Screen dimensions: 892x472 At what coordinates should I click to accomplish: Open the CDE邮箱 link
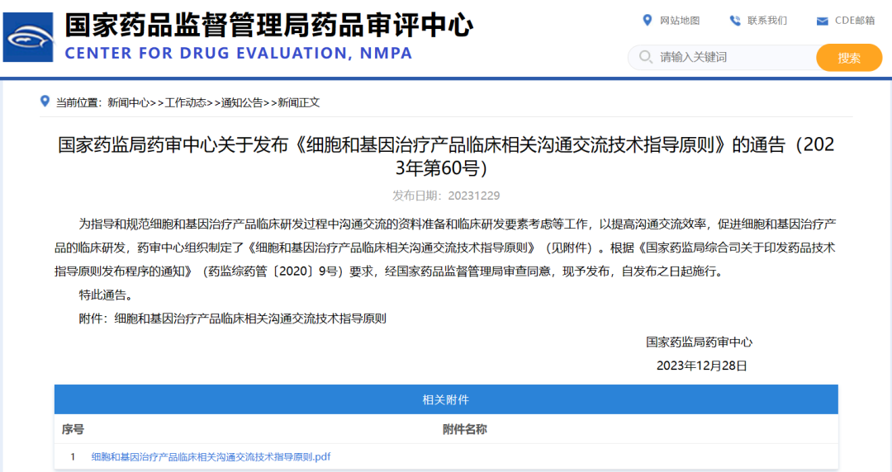pos(855,21)
